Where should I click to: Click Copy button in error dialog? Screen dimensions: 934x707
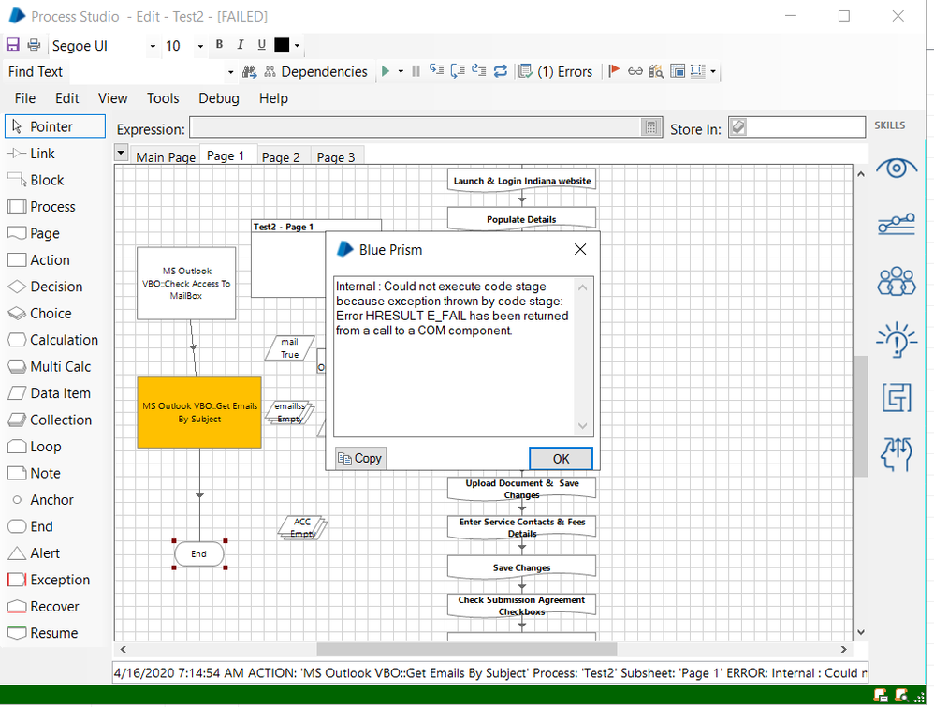360,458
